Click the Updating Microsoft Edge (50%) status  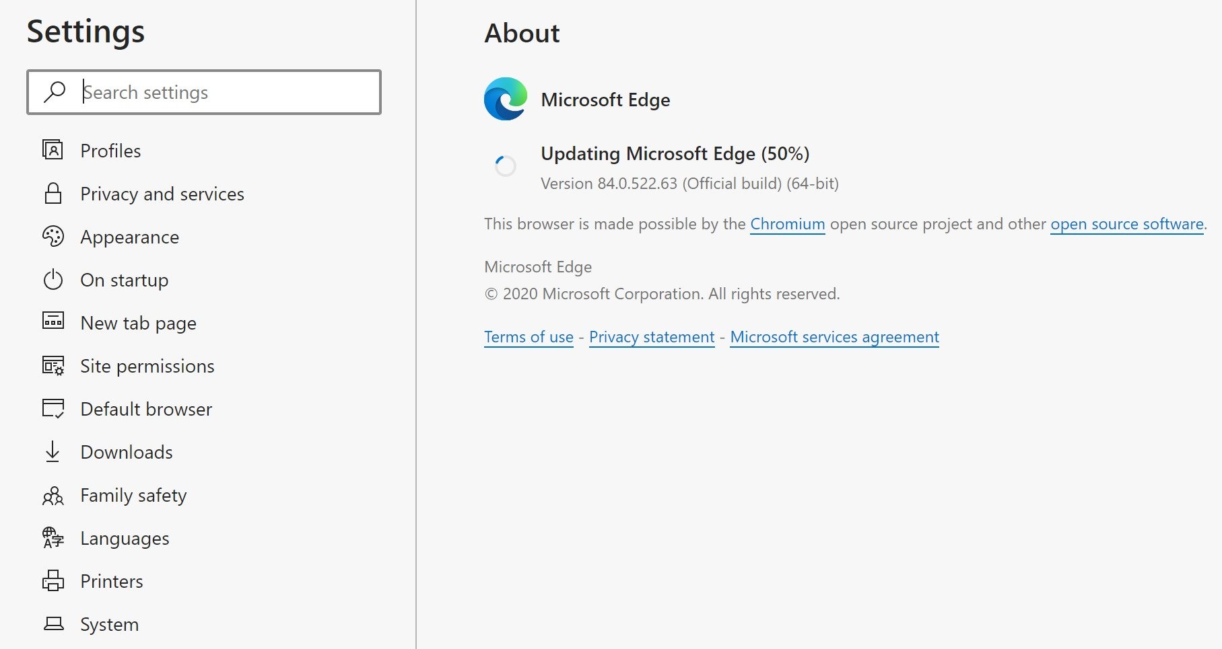click(x=675, y=154)
